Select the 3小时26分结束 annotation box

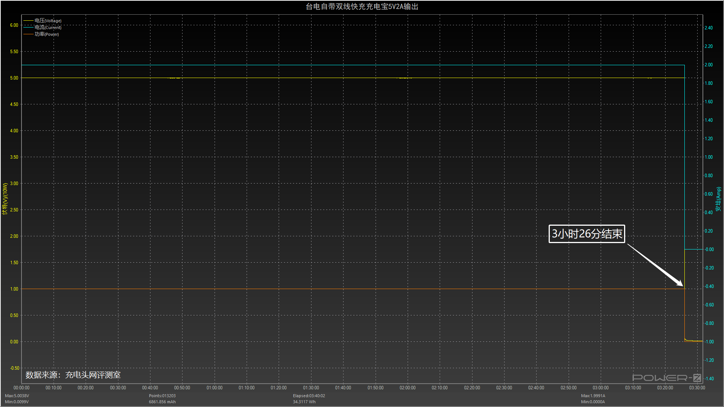click(586, 234)
